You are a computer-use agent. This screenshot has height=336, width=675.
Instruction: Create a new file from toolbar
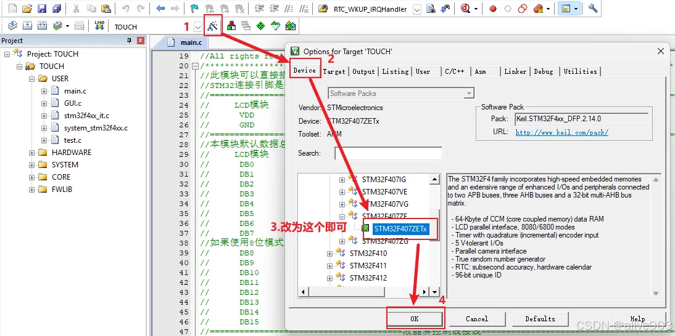pyautogui.click(x=12, y=8)
